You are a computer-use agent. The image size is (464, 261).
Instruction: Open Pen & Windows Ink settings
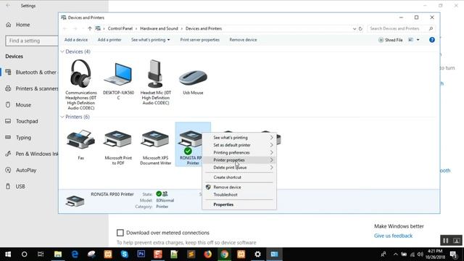[x=32, y=154]
